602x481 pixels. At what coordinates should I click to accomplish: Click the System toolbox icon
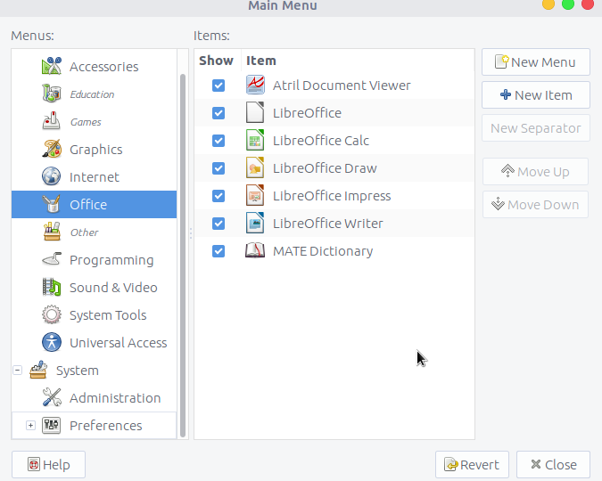pyautogui.click(x=38, y=371)
